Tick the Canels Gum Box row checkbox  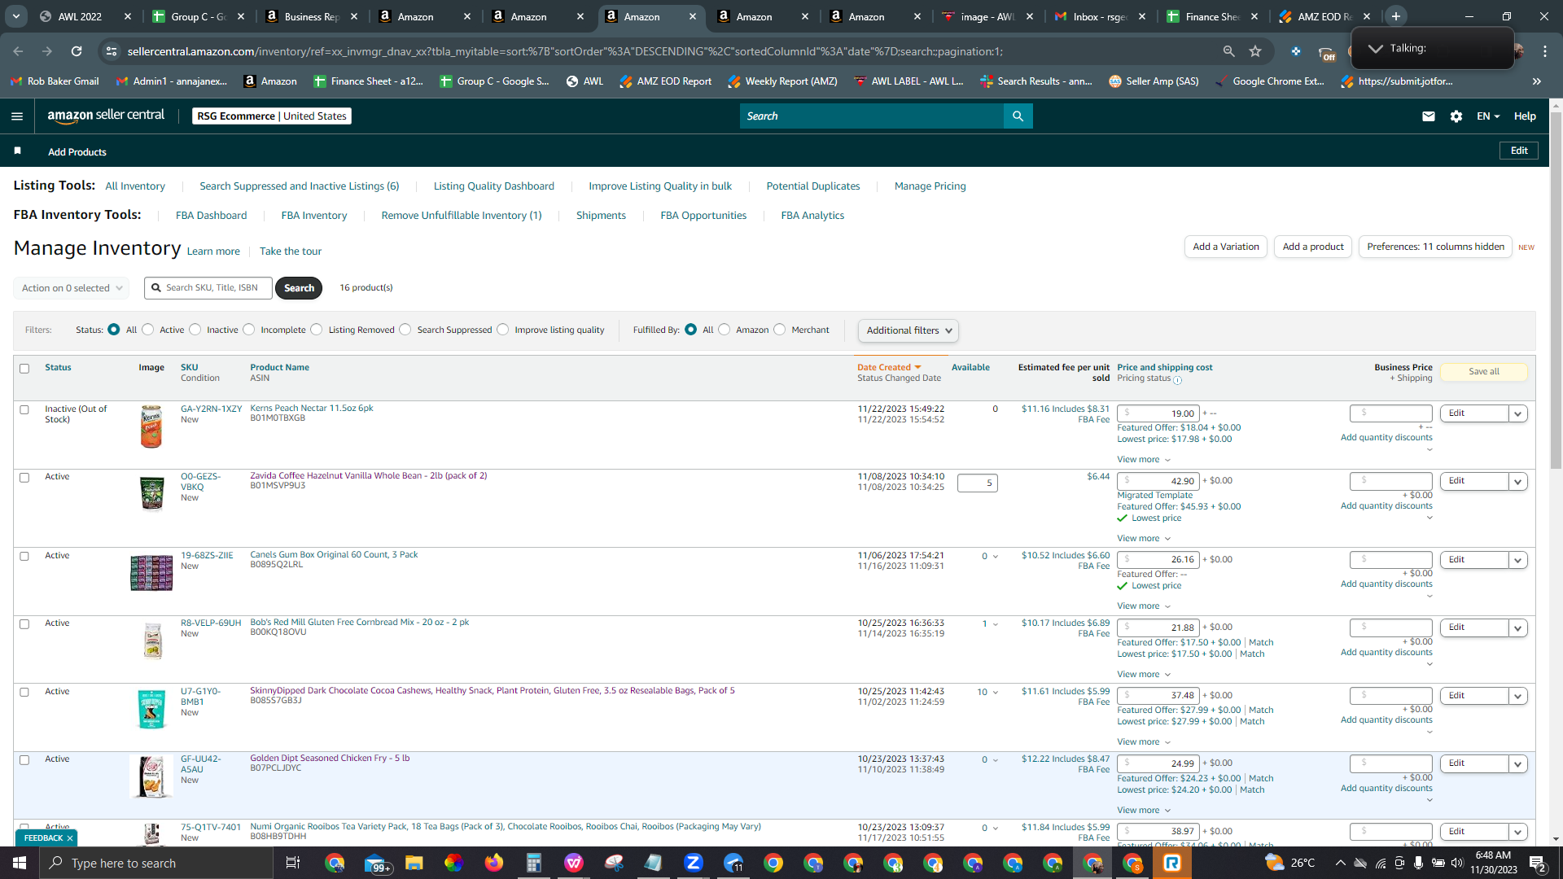point(24,556)
